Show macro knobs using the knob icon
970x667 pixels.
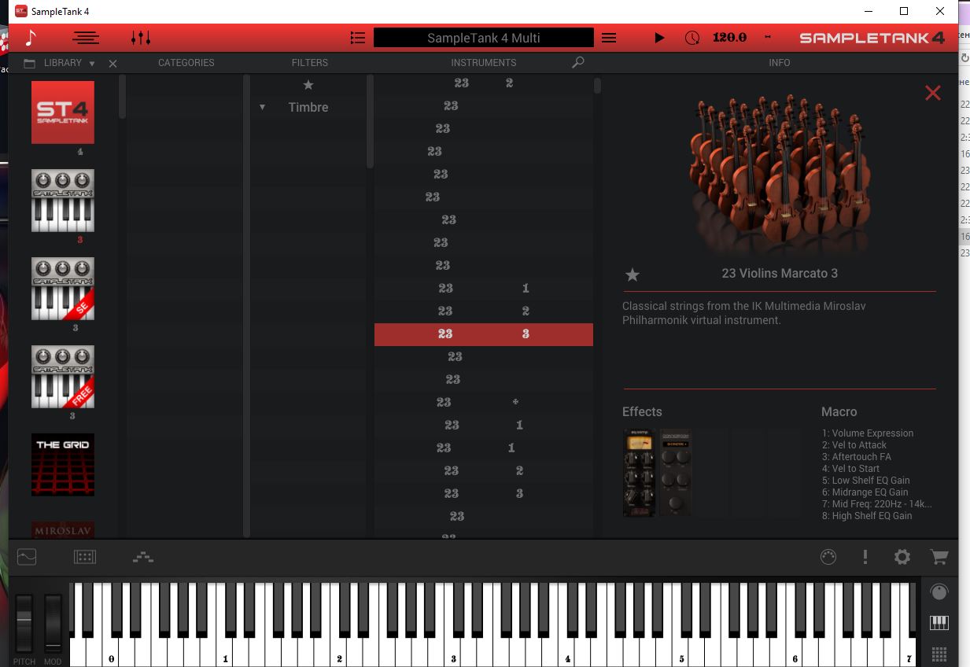(x=939, y=592)
